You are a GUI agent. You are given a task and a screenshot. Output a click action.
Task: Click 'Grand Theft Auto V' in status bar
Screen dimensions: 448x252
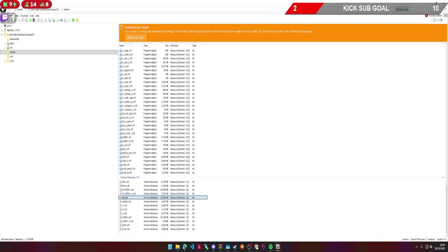418,239
